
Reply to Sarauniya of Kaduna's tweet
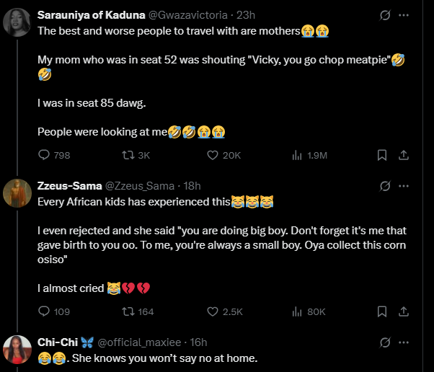(x=43, y=155)
